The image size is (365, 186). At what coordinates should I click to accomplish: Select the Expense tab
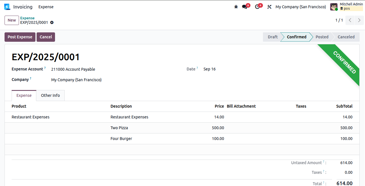coord(24,95)
